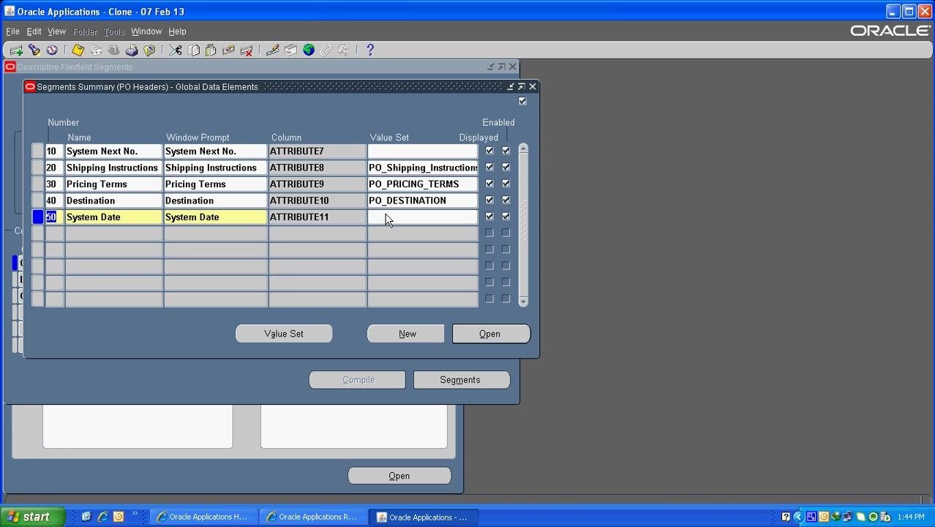Click the Window Help question mark icon
The width and height of the screenshot is (935, 527).
370,51
